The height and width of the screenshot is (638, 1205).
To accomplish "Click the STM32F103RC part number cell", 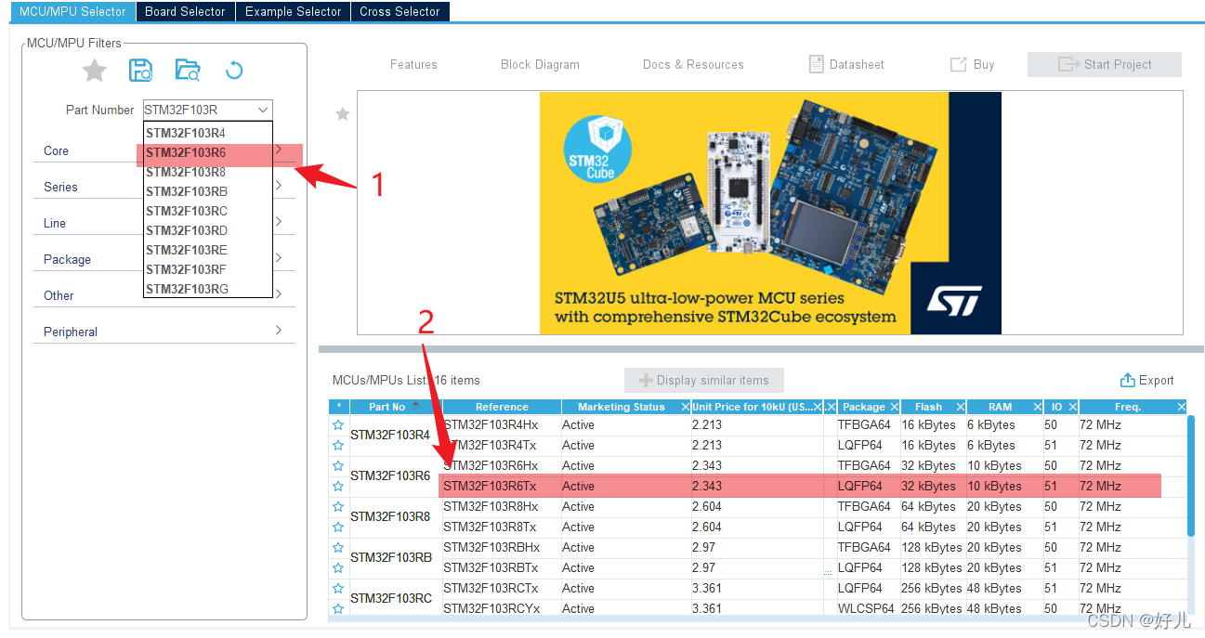I will tap(391, 598).
